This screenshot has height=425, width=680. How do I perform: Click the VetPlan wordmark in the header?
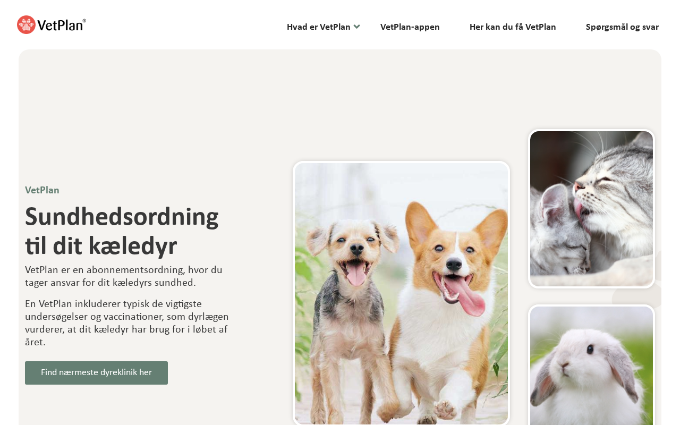click(x=60, y=25)
